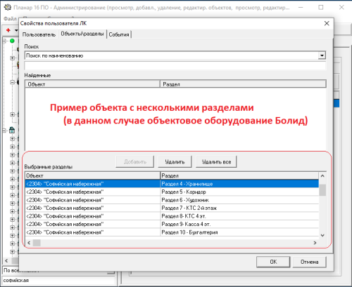The image size is (352, 287).
Task: Open the dropdown arrow next to the red plus icon
Action: [x=16, y=30]
